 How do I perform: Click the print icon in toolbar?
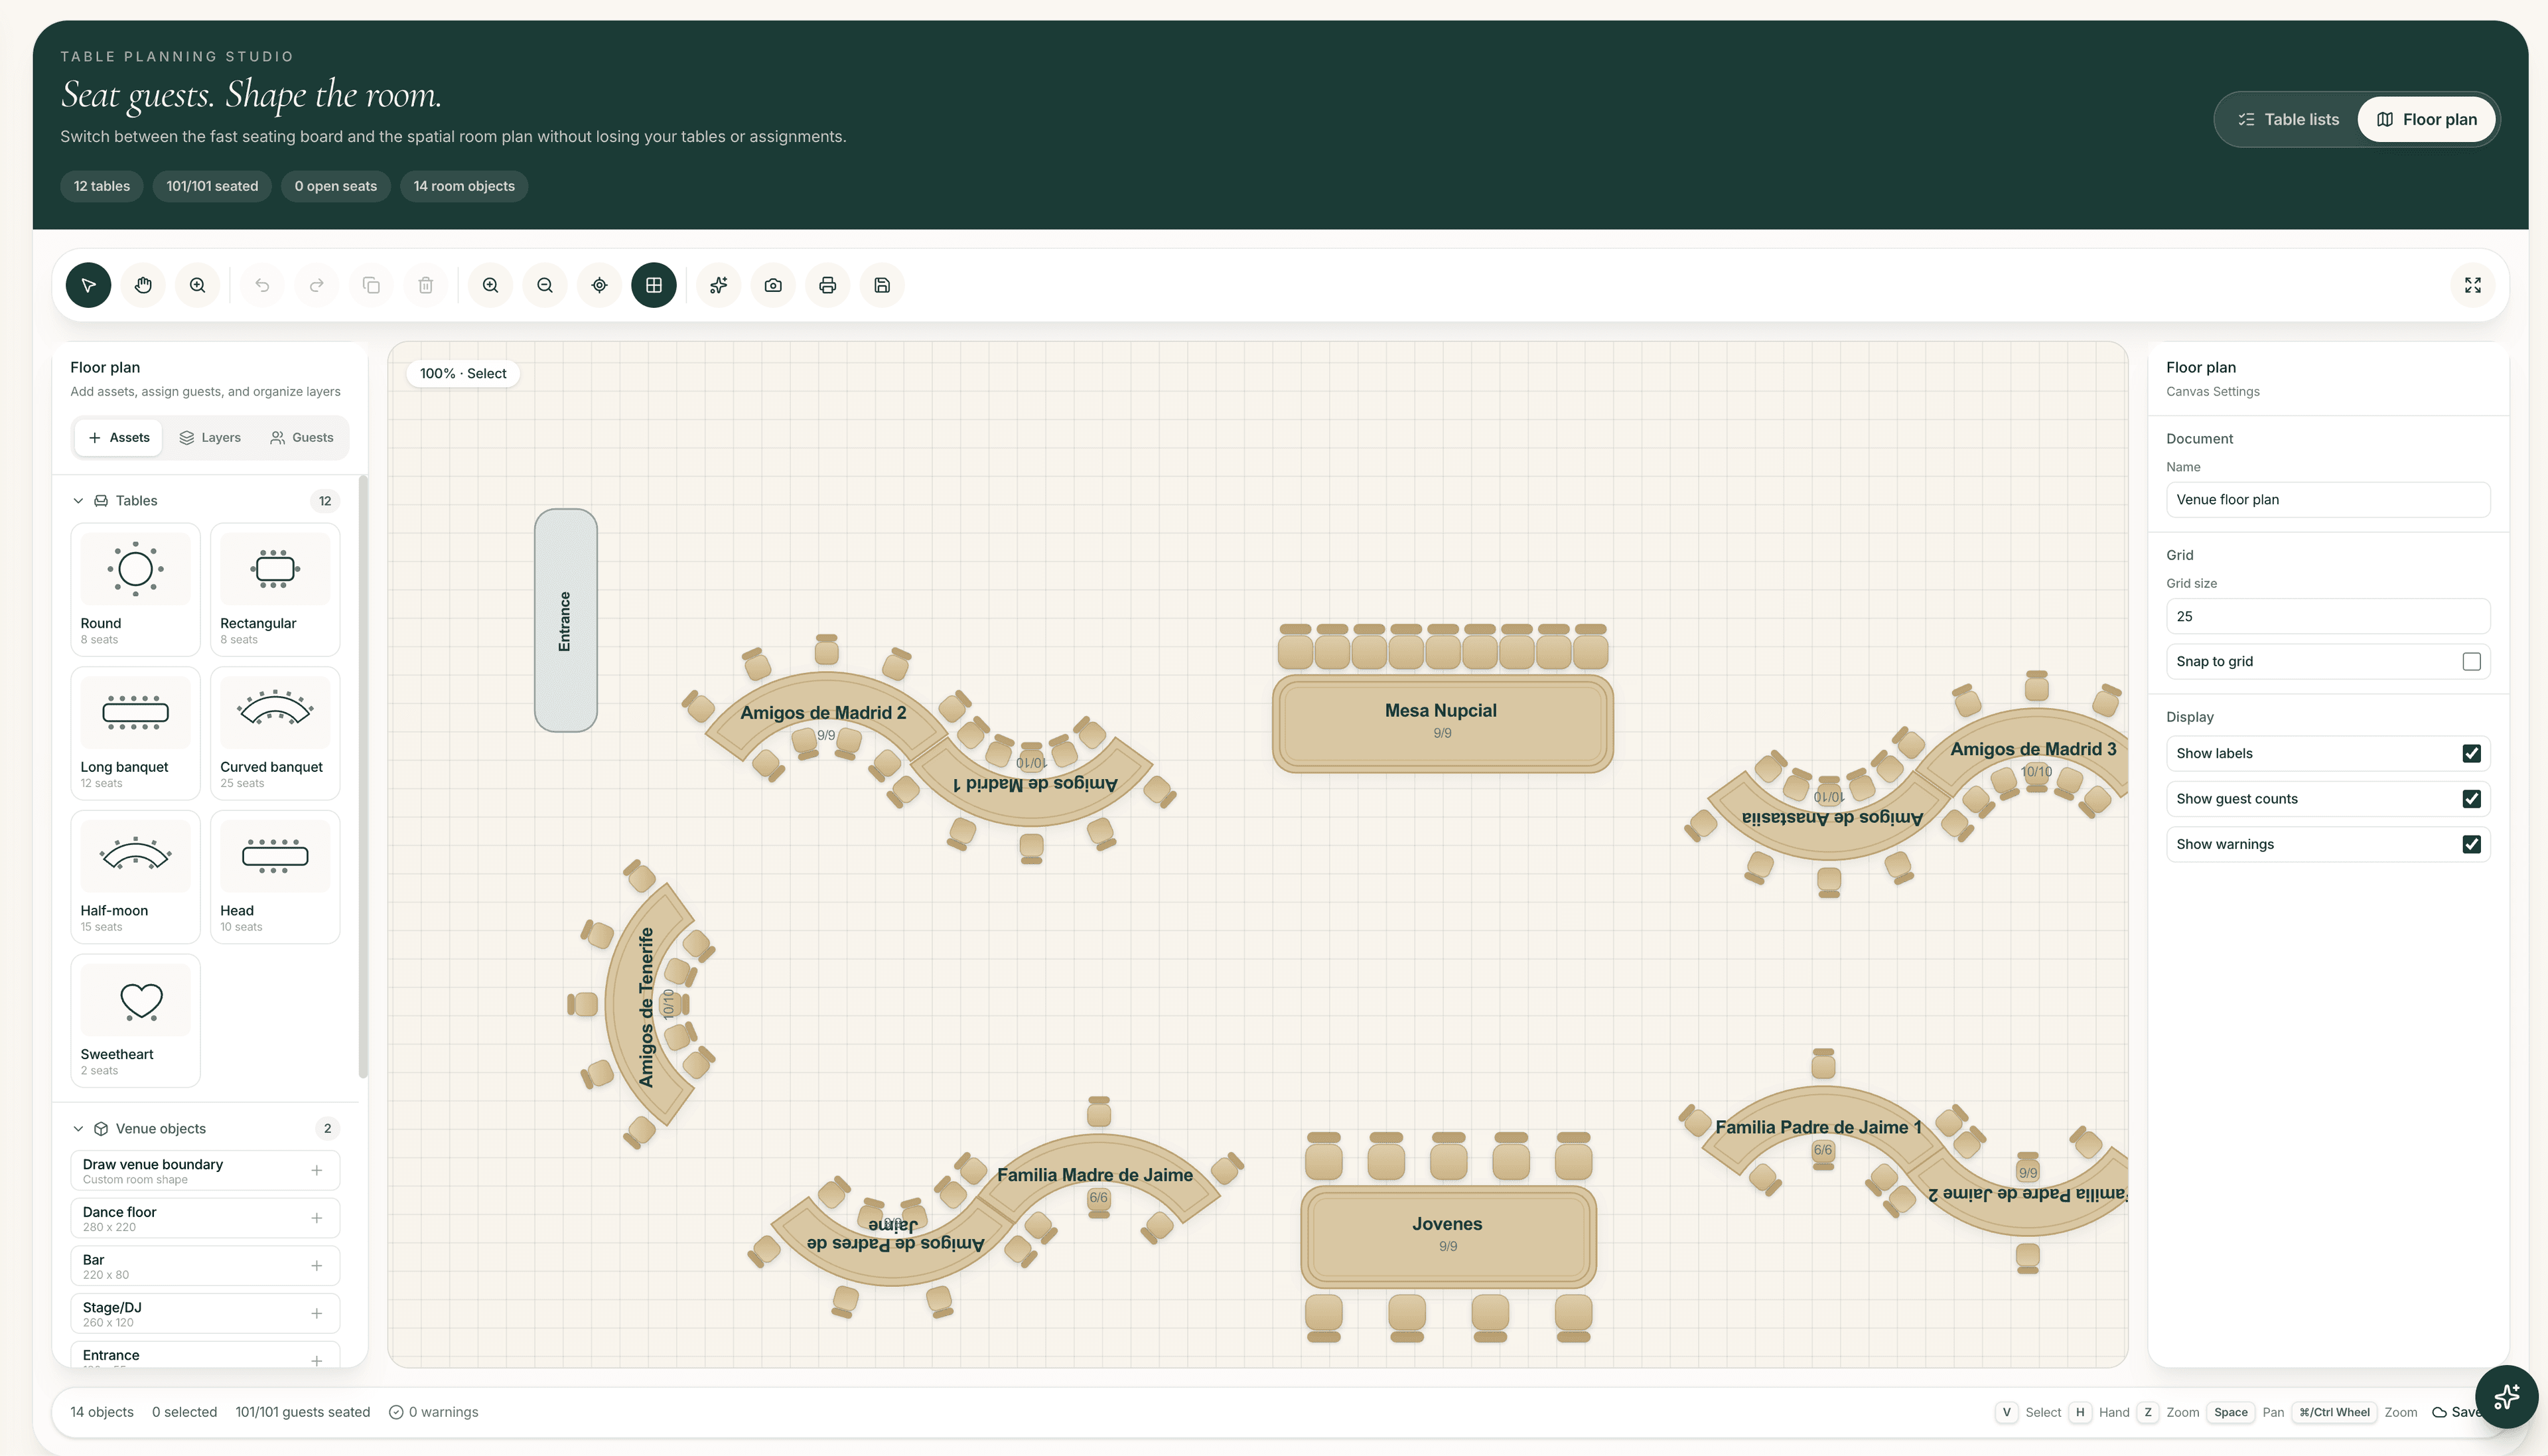pos(827,285)
